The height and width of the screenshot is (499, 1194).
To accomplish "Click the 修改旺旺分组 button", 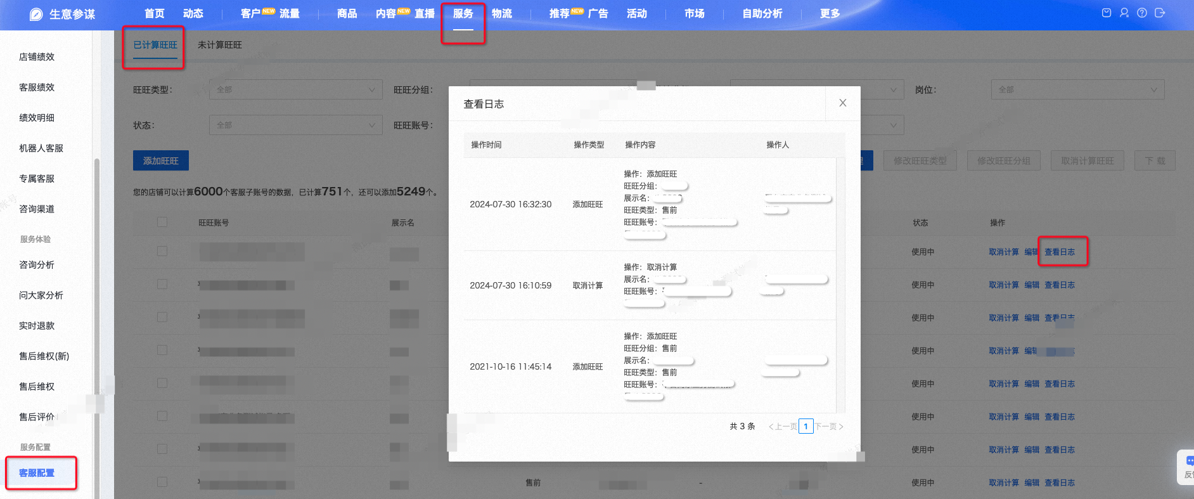I will [1004, 160].
